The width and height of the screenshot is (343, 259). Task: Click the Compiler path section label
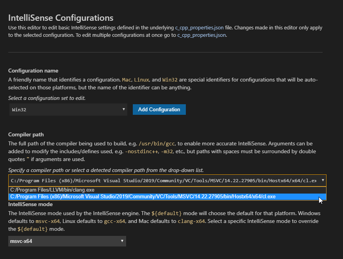[26, 135]
